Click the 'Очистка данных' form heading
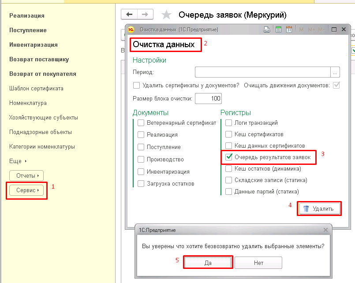Image resolution: width=355 pixels, height=283 pixels. click(x=164, y=45)
